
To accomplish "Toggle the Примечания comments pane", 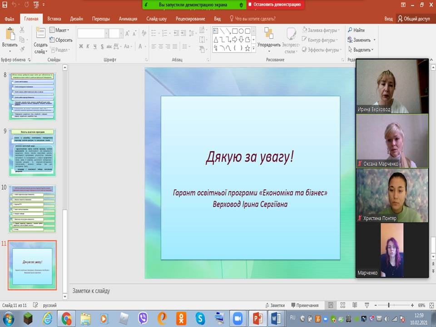I will 304,305.
